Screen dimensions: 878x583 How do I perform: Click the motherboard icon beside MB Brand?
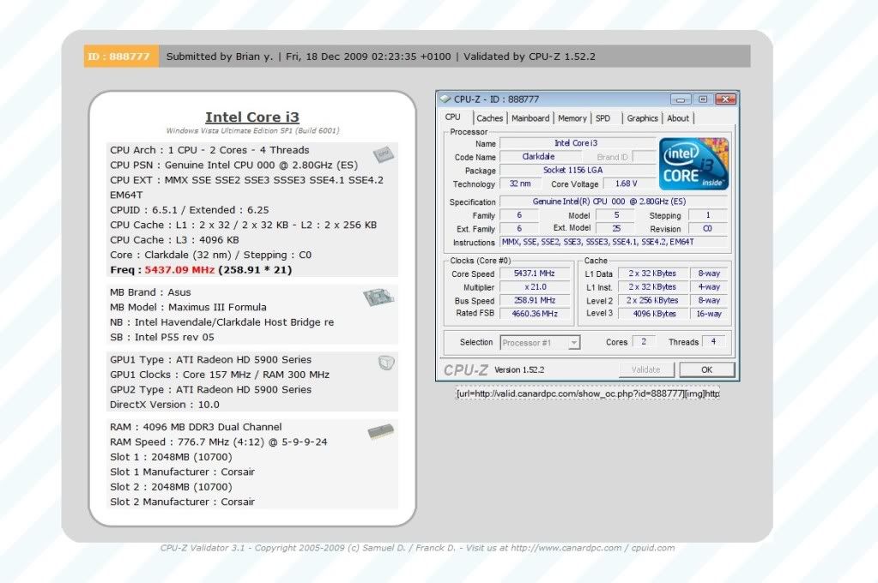click(379, 297)
